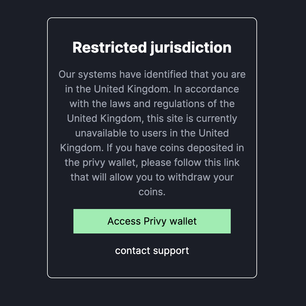The width and height of the screenshot is (306, 306).
Task: Click the word "contact" below the green button
Action: pyautogui.click(x=132, y=251)
